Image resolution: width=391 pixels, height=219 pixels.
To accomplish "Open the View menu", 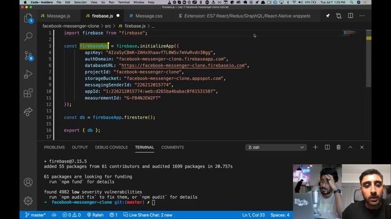I will (94, 2).
